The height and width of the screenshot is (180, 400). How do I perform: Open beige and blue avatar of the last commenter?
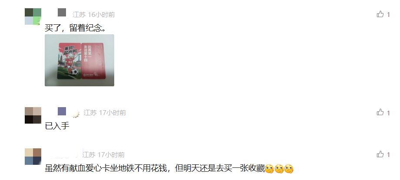point(33,157)
